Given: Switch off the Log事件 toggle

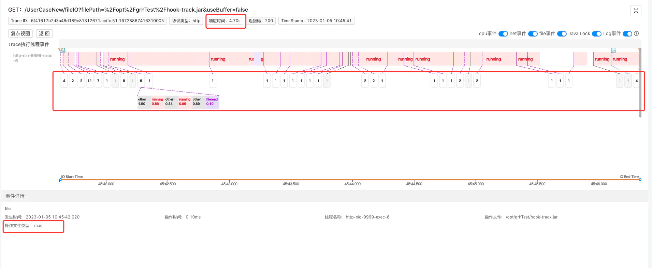Looking at the screenshot, I should point(627,34).
